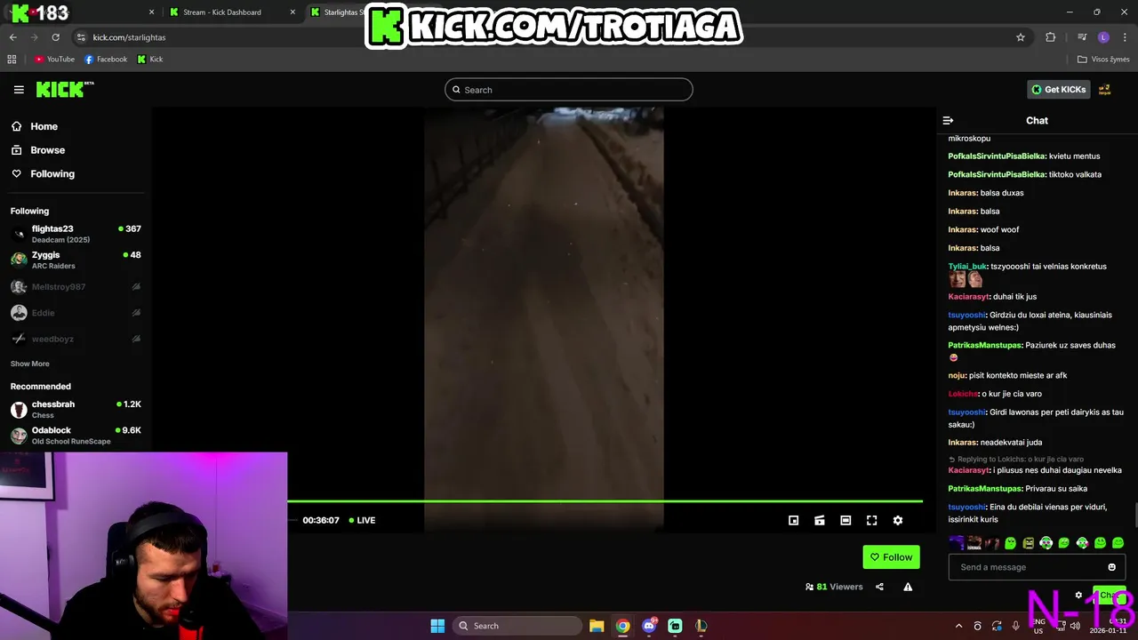This screenshot has width=1138, height=640.
Task: Open the hamburger sidebar menu
Action: (19, 90)
